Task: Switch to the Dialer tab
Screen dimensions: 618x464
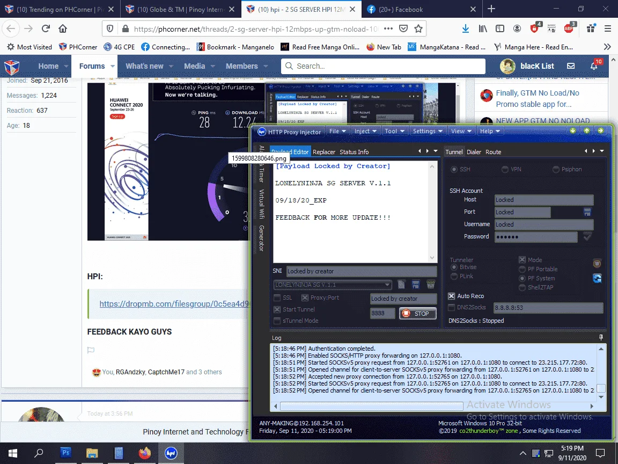Action: tap(474, 152)
